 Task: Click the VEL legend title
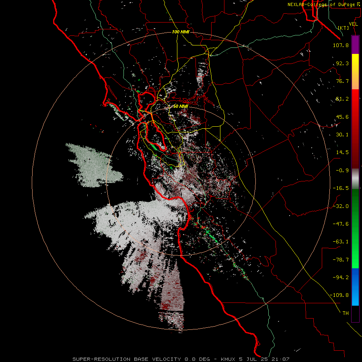pos(353,24)
